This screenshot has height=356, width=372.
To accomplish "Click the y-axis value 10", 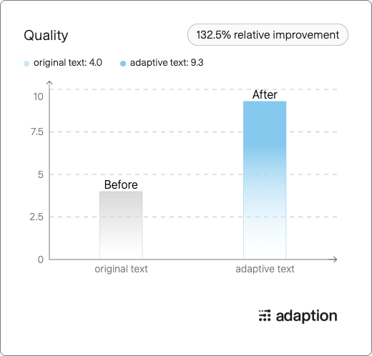I will pyautogui.click(x=39, y=97).
